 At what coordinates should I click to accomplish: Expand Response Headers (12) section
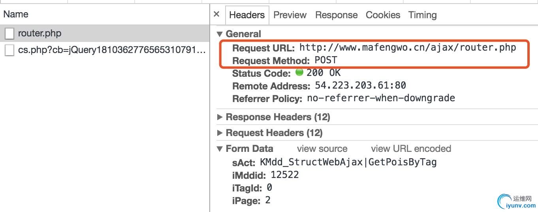(220, 117)
